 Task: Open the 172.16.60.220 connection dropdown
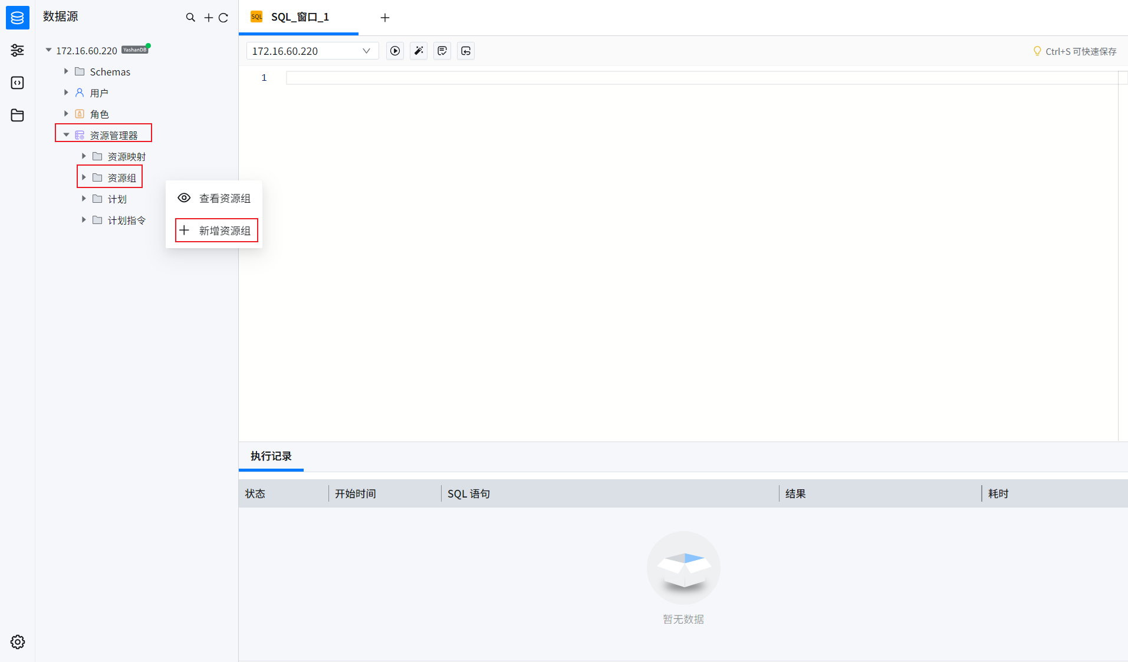pos(313,51)
